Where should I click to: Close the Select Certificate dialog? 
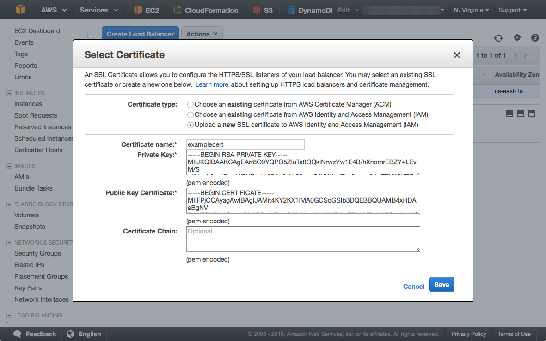(457, 55)
